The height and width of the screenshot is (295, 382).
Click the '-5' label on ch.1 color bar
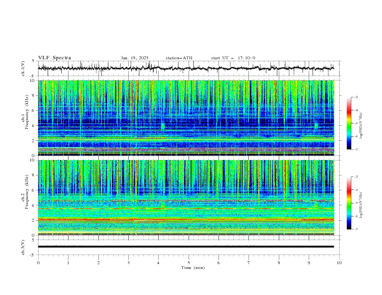pos(355,123)
